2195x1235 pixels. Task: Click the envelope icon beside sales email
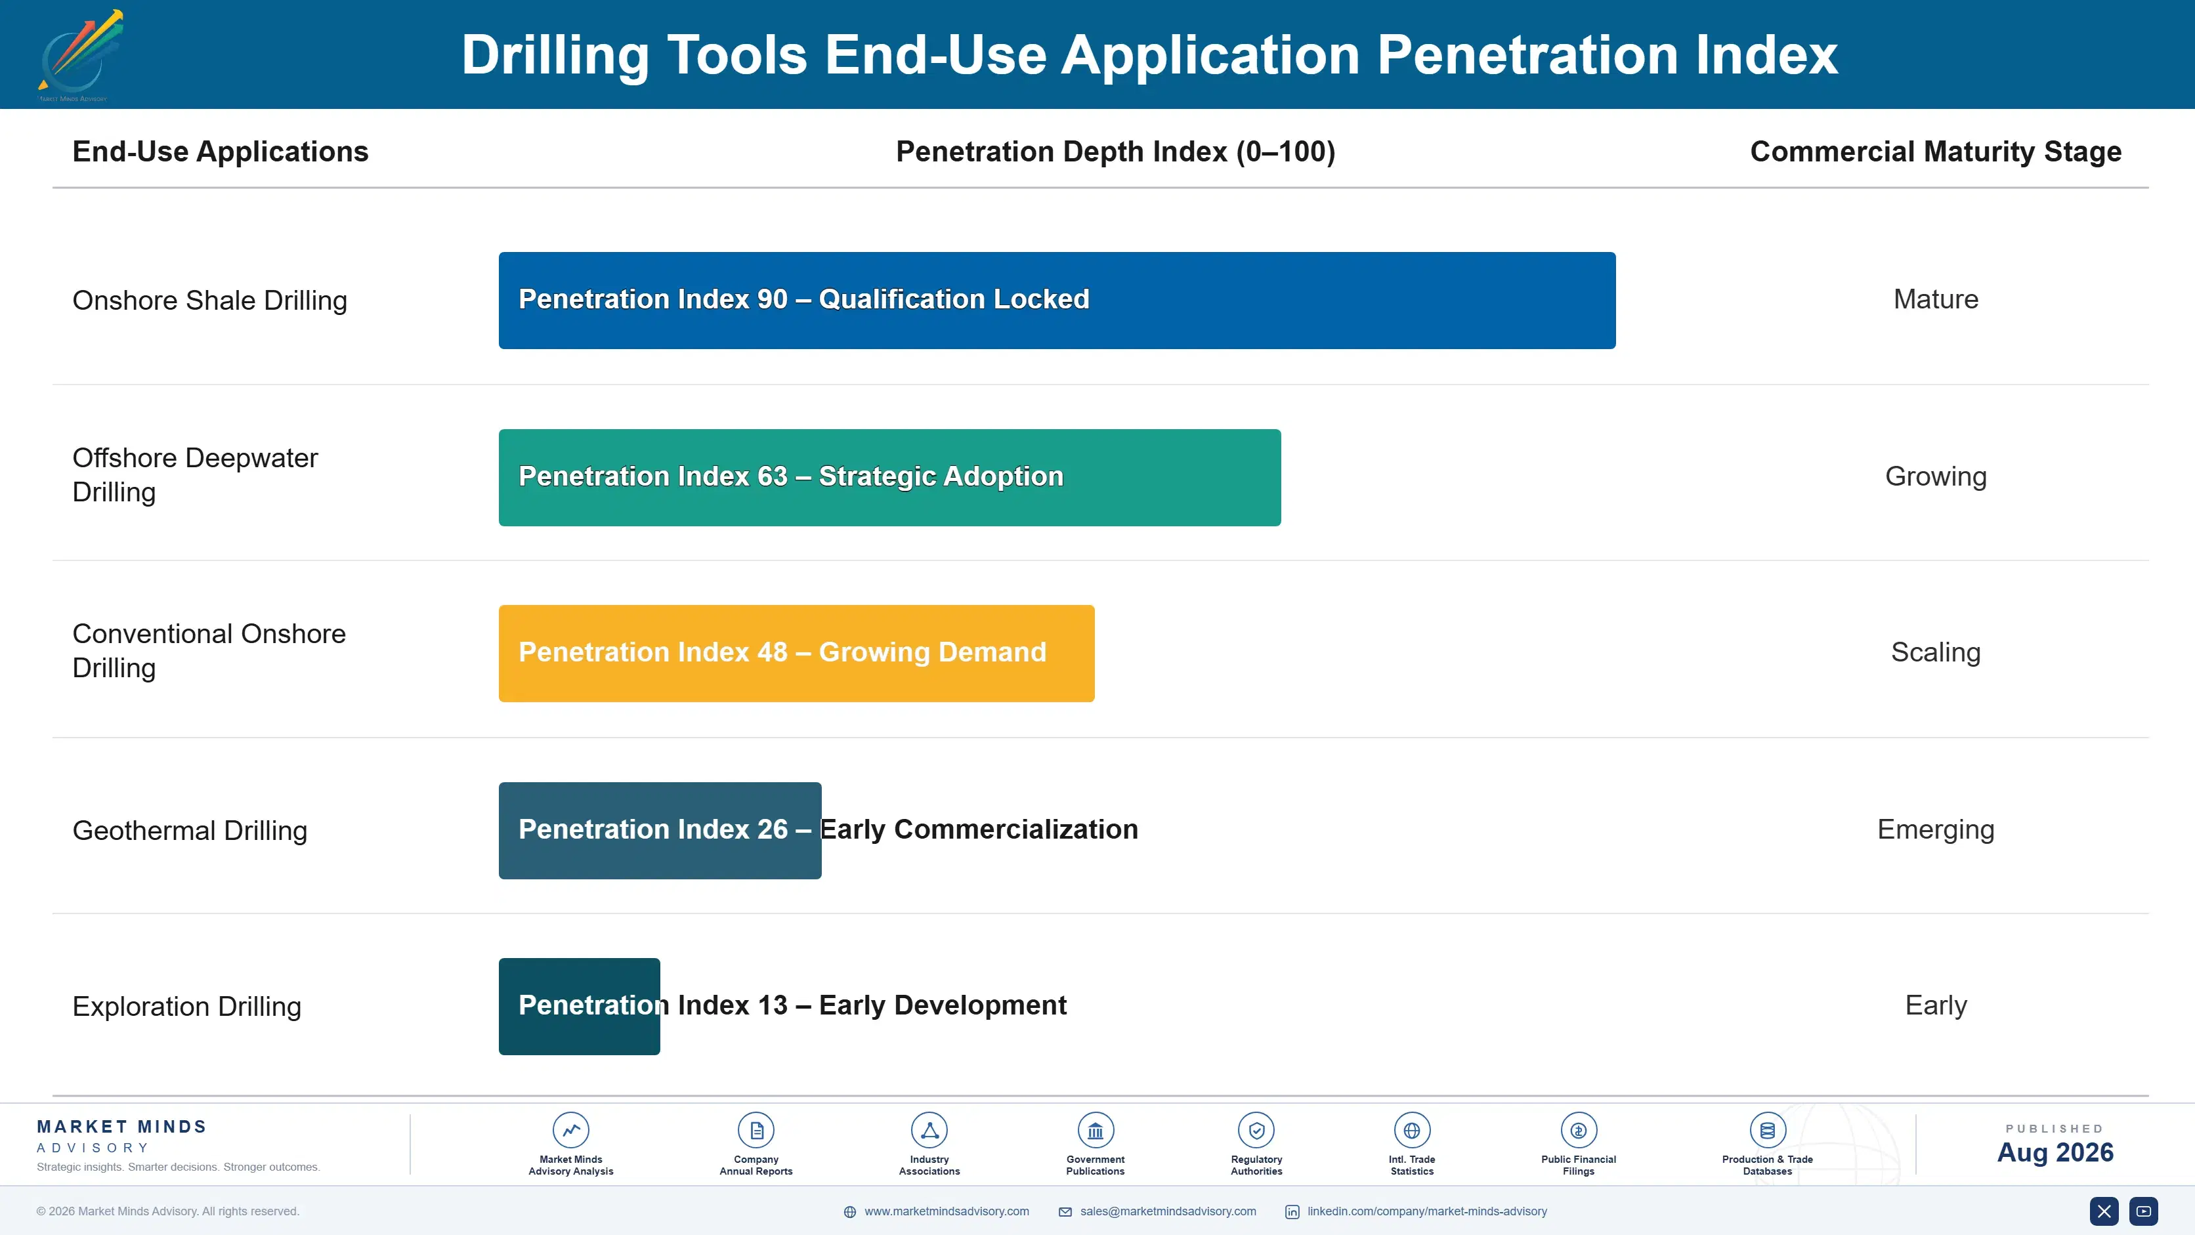1065,1212
